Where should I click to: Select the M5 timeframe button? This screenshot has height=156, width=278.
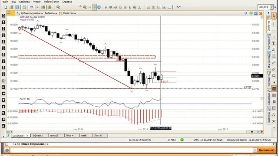110,7
